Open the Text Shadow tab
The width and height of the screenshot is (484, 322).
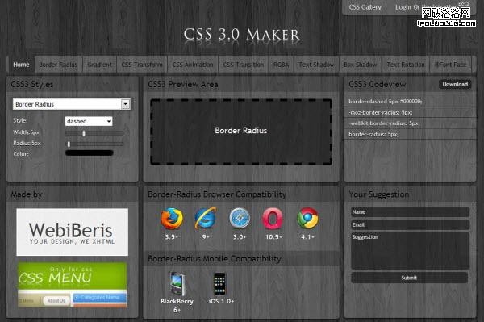coord(316,65)
